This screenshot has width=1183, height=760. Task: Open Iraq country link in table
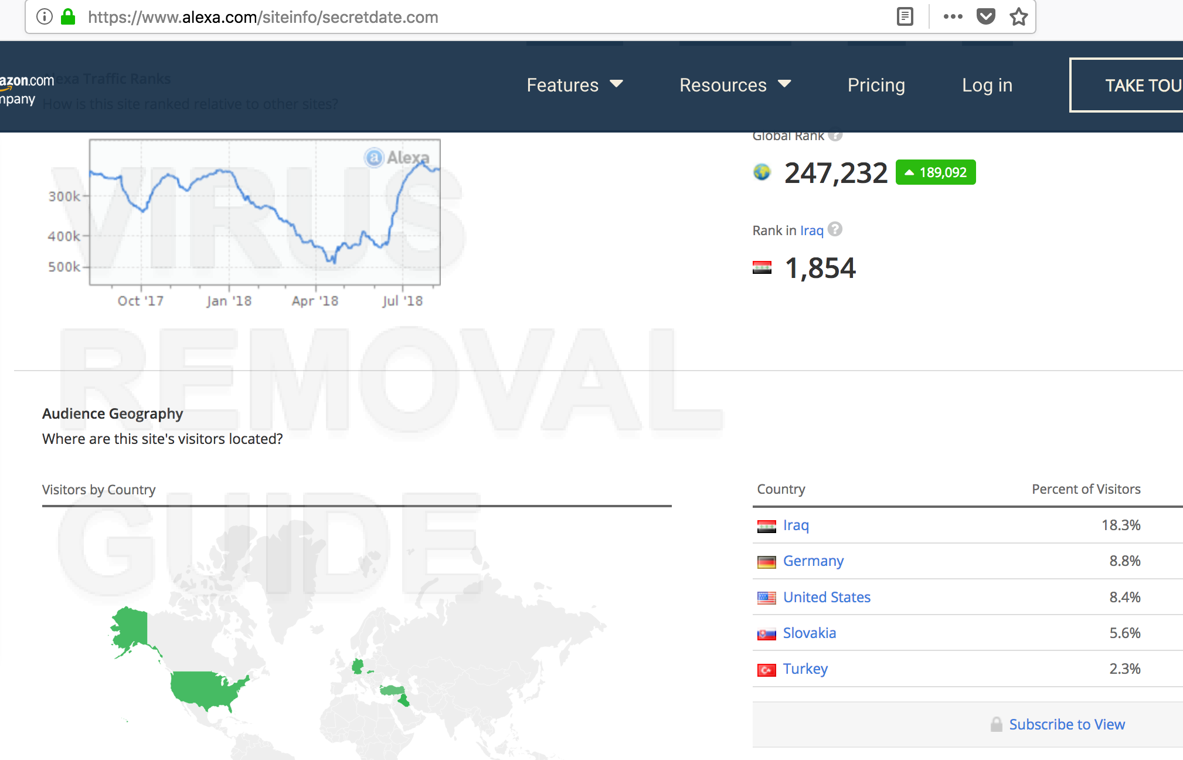[796, 525]
